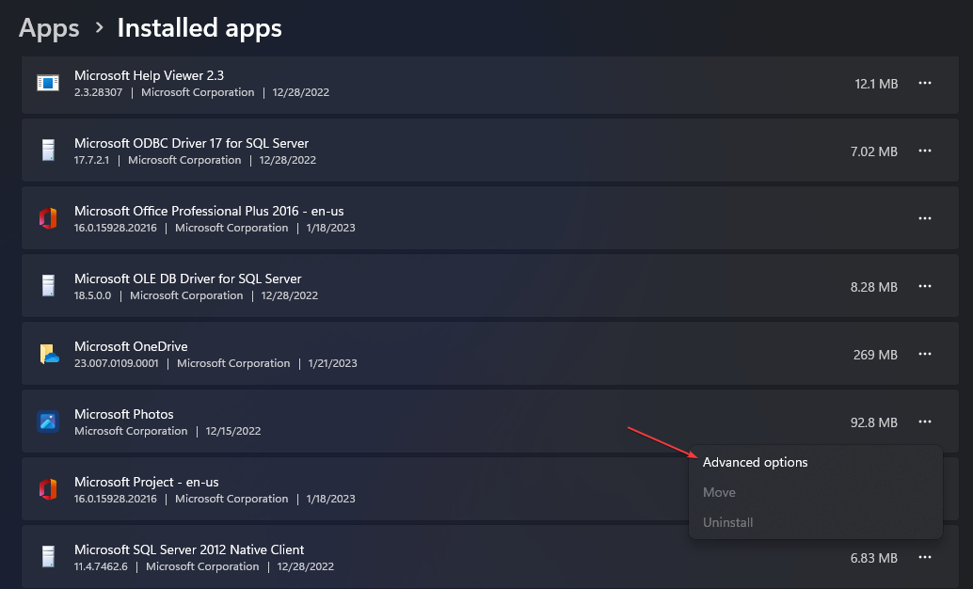Click the 12/15/2022 install date of Photos
The image size is (973, 589).
click(x=232, y=431)
